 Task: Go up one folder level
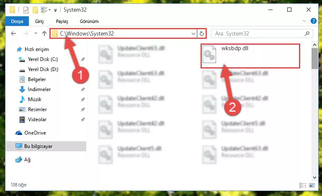coord(44,33)
